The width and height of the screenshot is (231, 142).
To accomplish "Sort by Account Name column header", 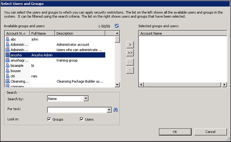I will click(x=17, y=33).
